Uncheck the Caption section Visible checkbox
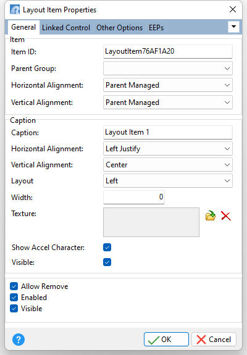This screenshot has width=247, height=355. click(x=107, y=262)
